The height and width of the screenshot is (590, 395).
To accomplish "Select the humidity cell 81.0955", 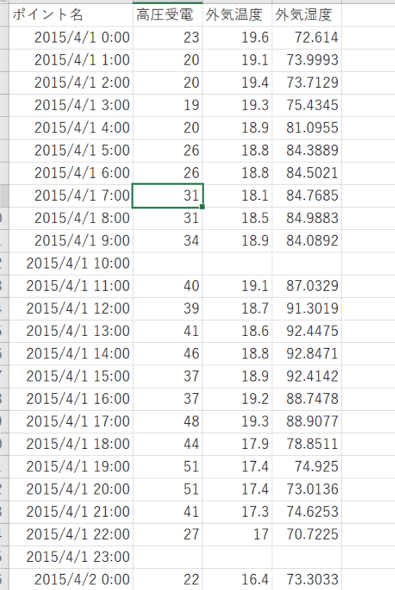I will pyautogui.click(x=307, y=128).
